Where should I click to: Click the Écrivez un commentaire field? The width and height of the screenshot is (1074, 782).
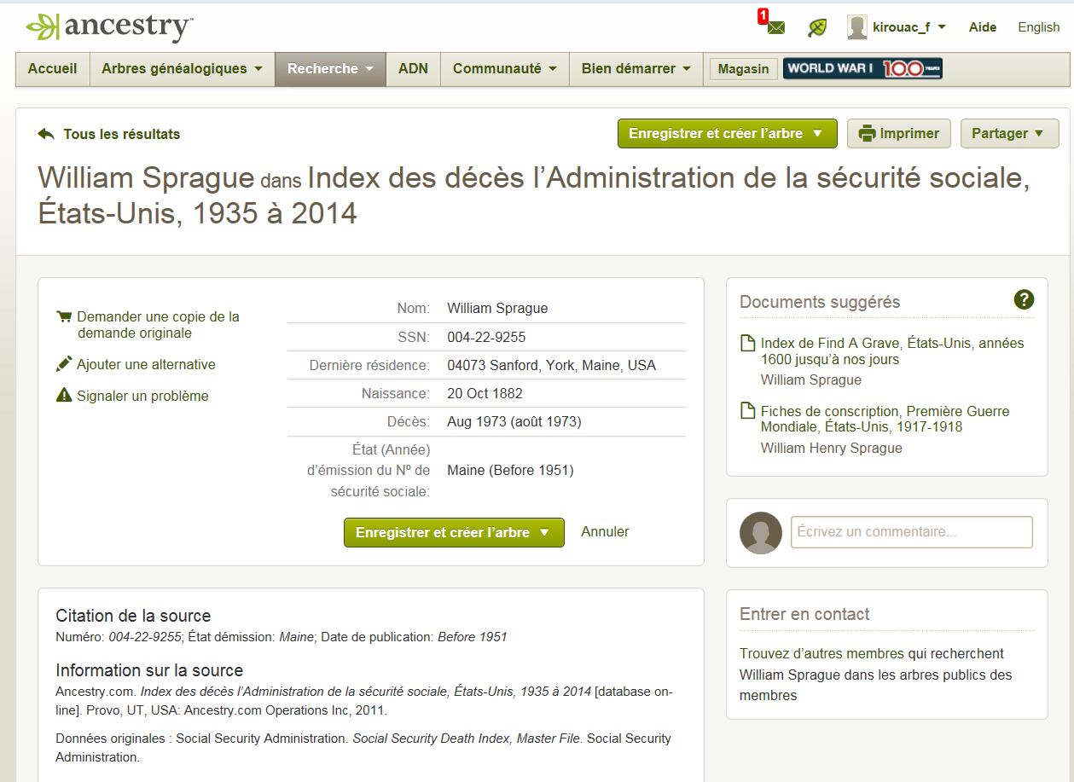pos(911,532)
